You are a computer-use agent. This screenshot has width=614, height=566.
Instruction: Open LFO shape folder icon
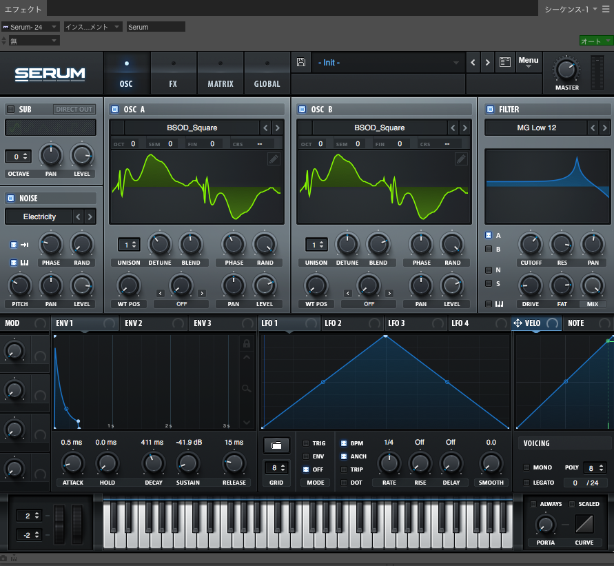tap(276, 445)
